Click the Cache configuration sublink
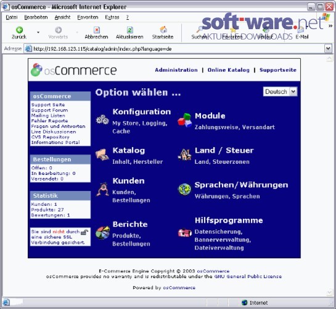The image size is (336, 309). coord(121,131)
